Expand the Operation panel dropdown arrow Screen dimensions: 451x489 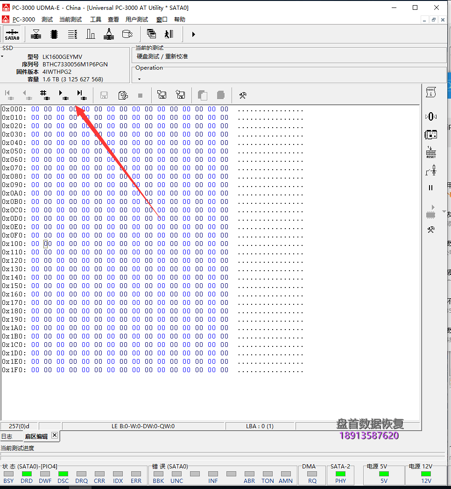pyautogui.click(x=139, y=79)
